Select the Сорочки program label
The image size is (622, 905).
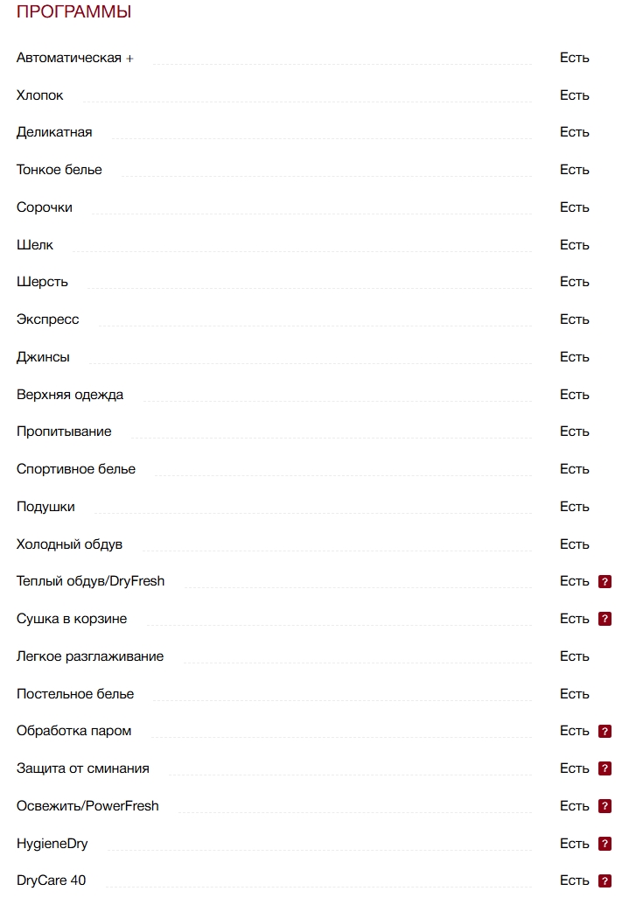click(x=45, y=207)
